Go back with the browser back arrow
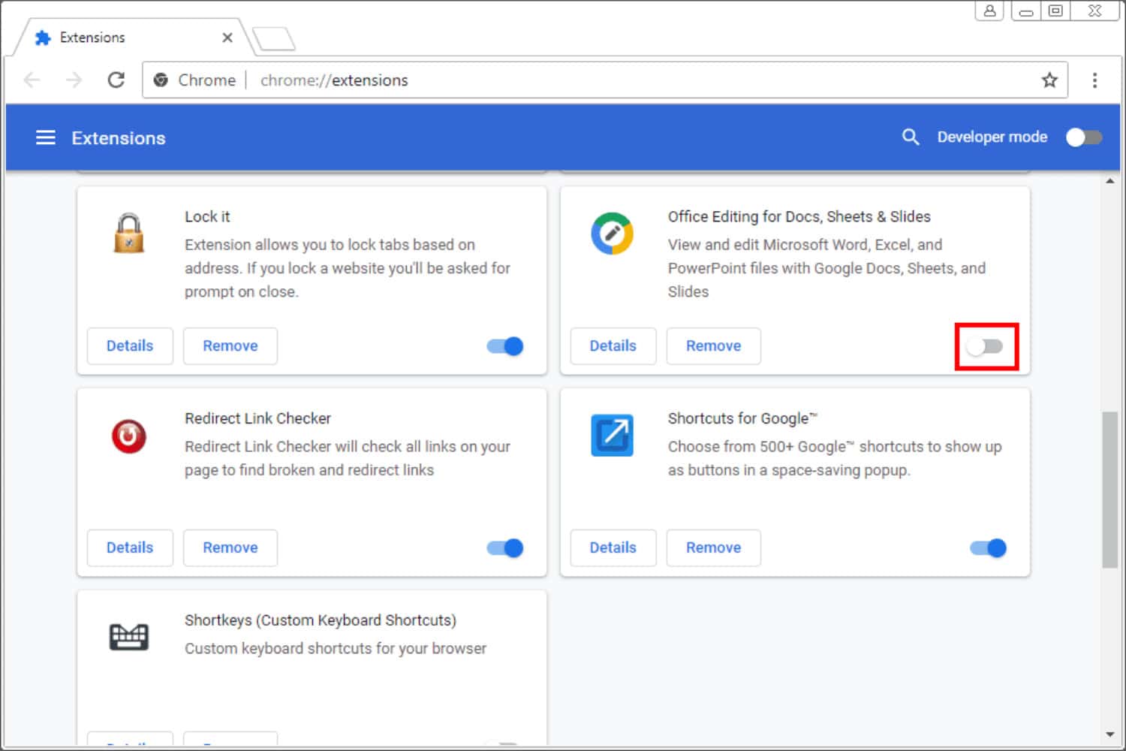The height and width of the screenshot is (751, 1126). pos(32,80)
